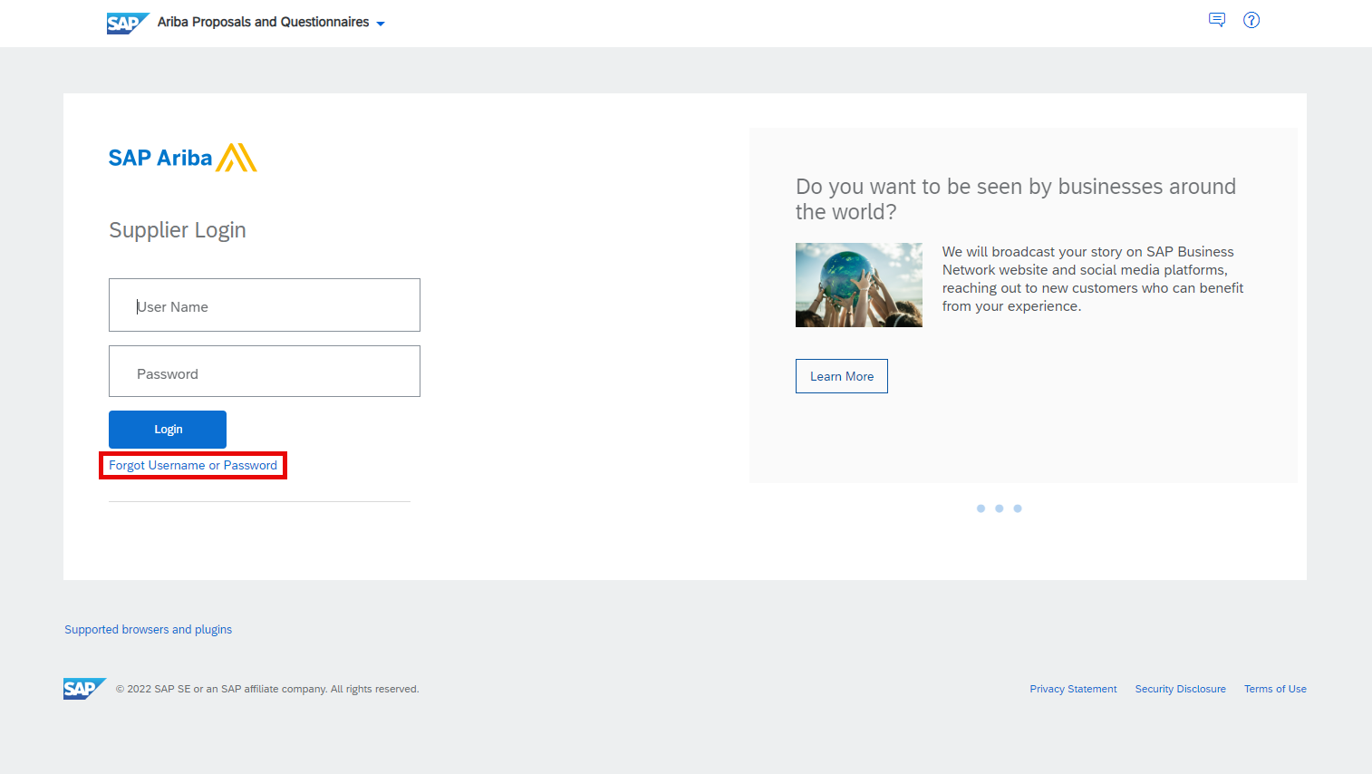Open Forgot Username or Password link
The width and height of the screenshot is (1372, 774).
tap(193, 466)
